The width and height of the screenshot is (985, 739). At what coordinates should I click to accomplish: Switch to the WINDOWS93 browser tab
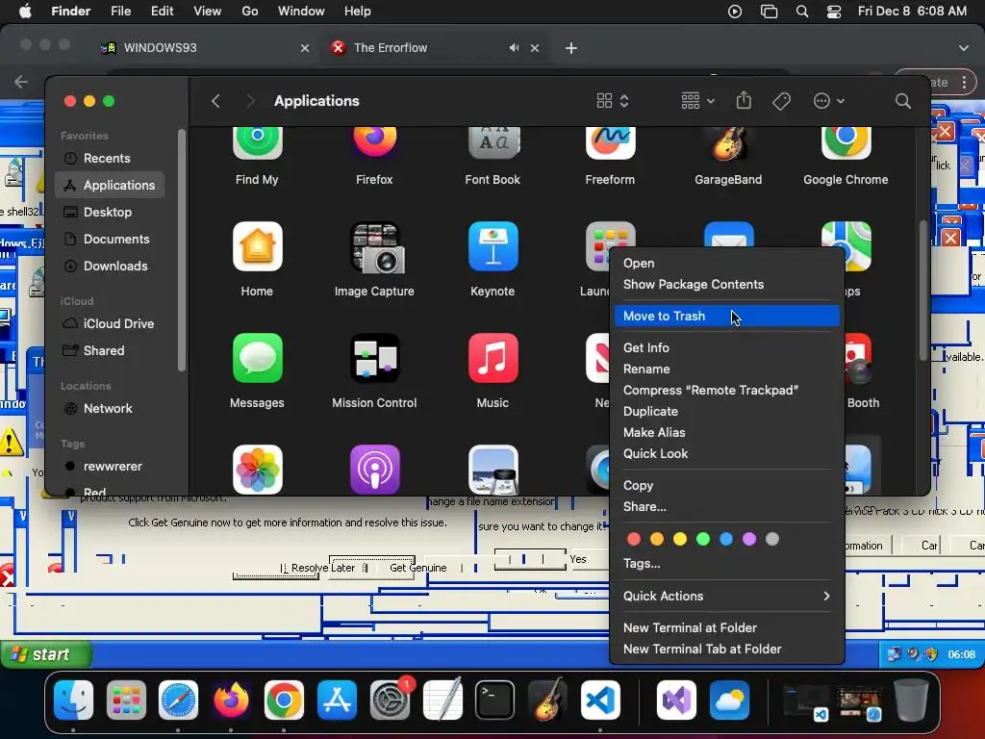tap(205, 48)
